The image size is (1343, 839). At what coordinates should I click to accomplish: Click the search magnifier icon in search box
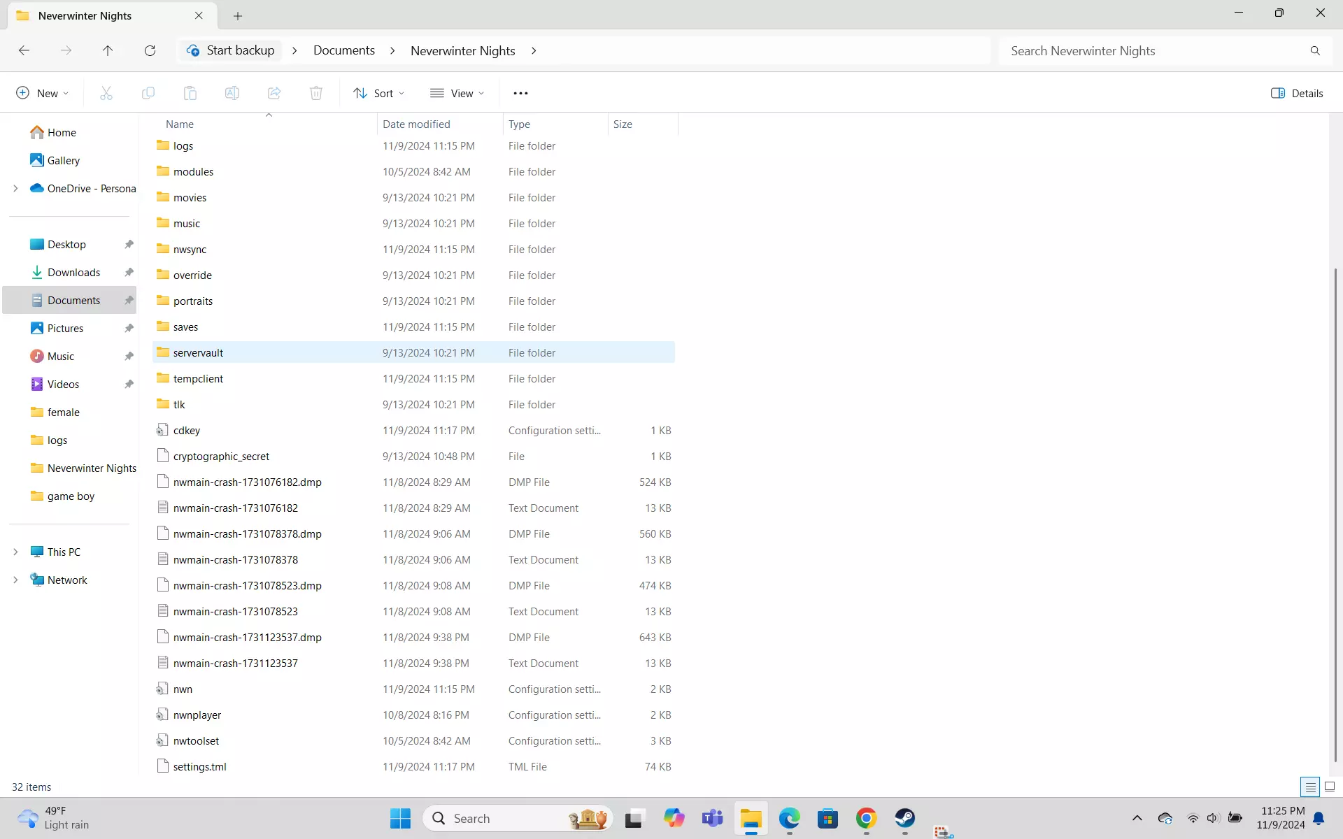[x=1315, y=50]
